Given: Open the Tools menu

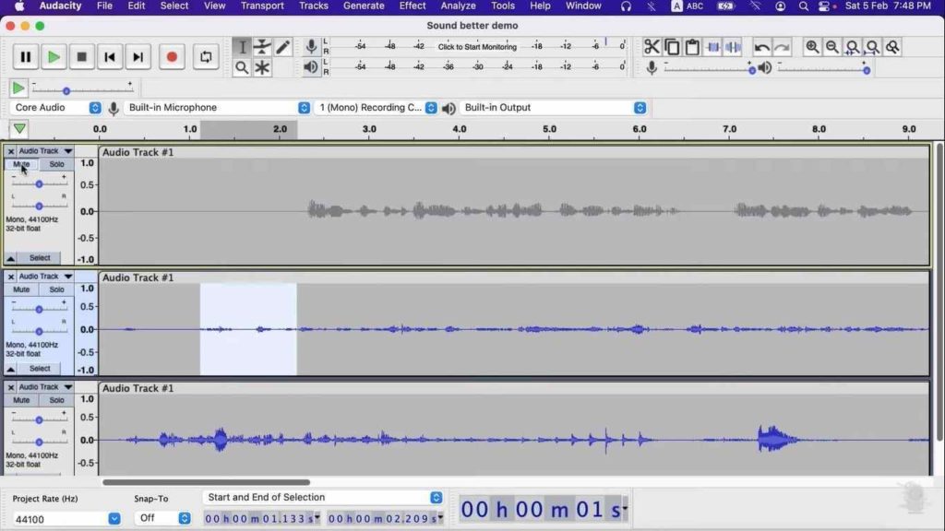Looking at the screenshot, I should [503, 6].
